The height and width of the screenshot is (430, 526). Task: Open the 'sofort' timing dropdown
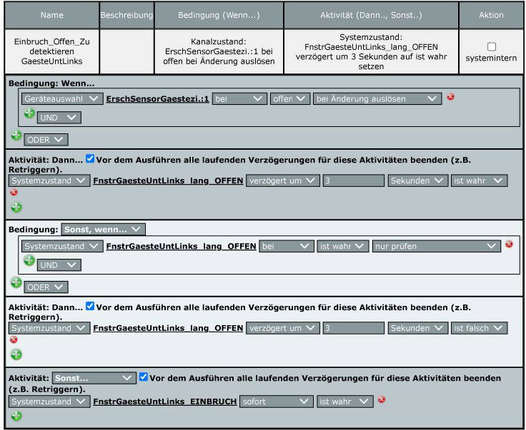click(277, 401)
